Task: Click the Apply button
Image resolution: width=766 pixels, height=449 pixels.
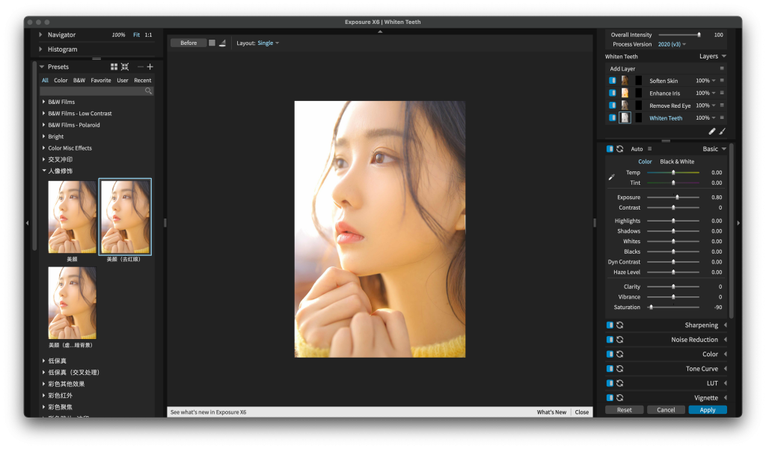Action: (x=708, y=410)
